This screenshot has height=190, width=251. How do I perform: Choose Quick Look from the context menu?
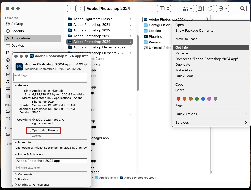pyautogui.click(x=211, y=76)
